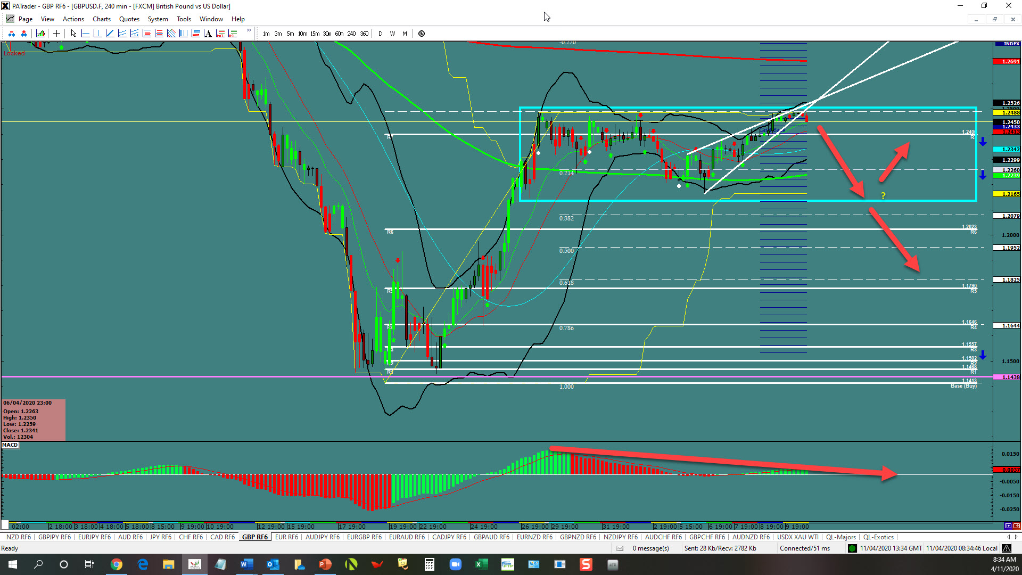Image resolution: width=1022 pixels, height=575 pixels.
Task: Open the GBPJPY RF6 tab
Action: (x=54, y=537)
